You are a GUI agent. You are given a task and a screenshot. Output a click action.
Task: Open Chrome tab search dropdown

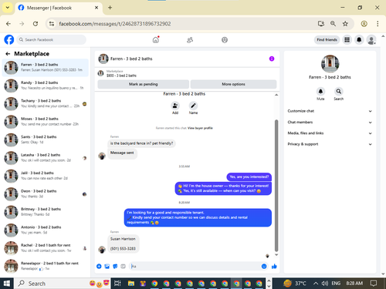point(8,8)
